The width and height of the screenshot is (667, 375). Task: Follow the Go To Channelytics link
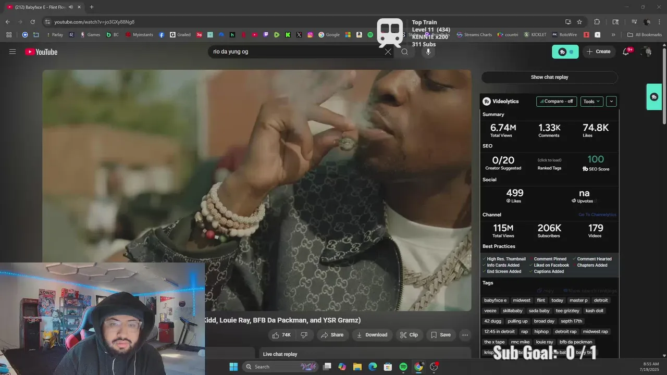[x=597, y=215]
